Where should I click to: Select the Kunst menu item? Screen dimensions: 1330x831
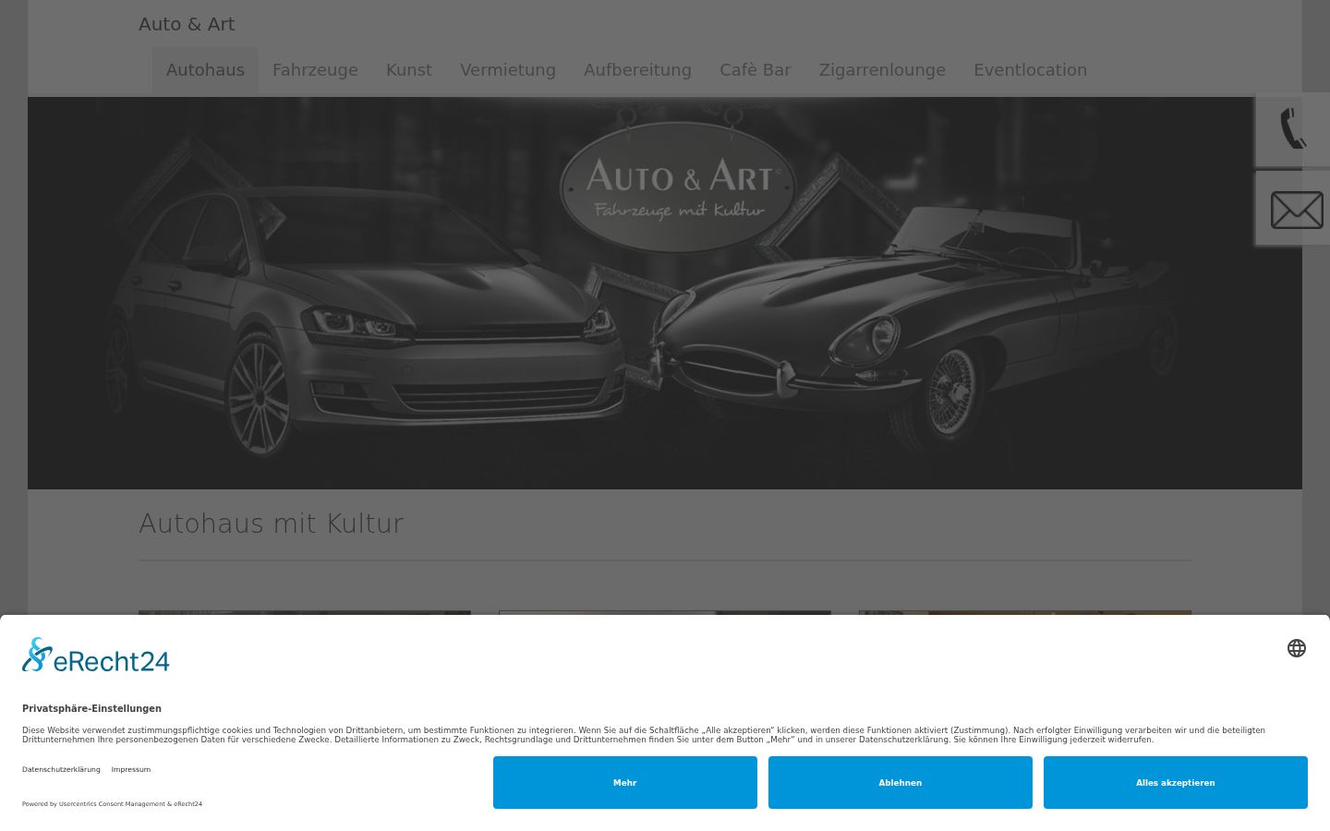pyautogui.click(x=409, y=70)
